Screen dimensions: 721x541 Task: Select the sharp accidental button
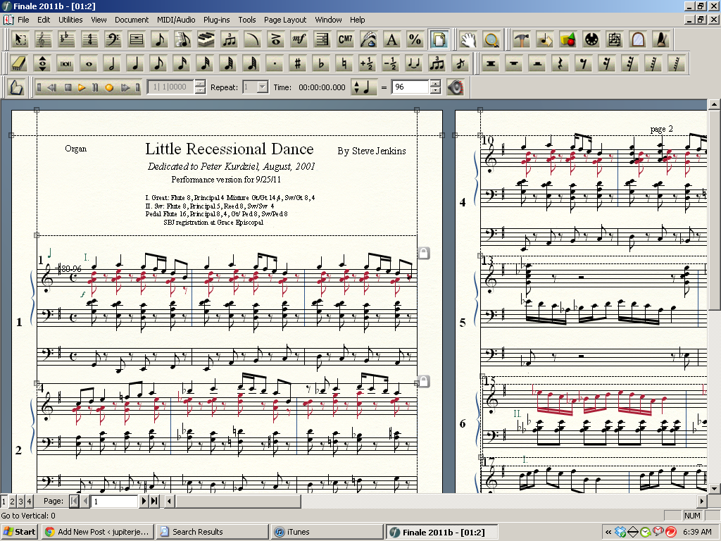[298, 64]
